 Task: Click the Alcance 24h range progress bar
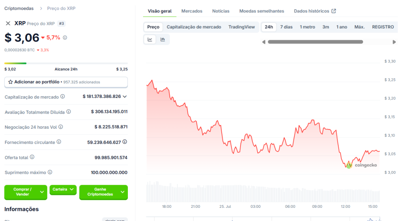66,63
